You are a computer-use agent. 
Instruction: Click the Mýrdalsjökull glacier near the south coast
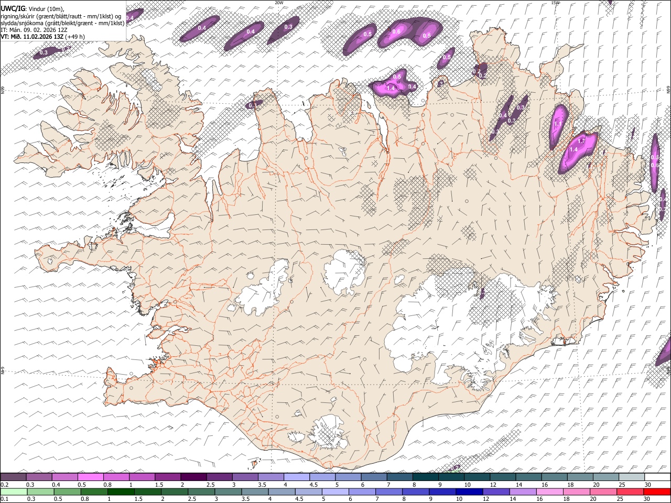point(329,432)
